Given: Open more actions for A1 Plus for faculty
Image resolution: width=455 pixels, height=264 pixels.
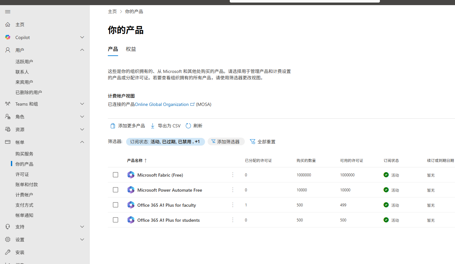Looking at the screenshot, I should (233, 205).
